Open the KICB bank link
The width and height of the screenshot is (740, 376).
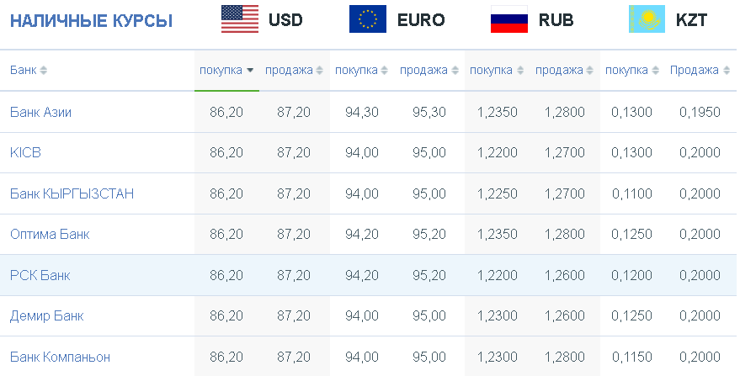[25, 153]
